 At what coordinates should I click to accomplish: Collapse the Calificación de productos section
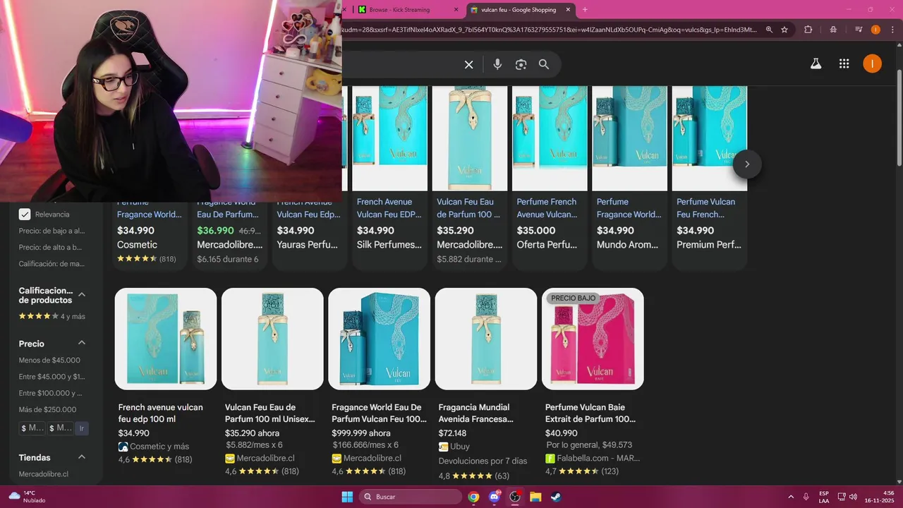(x=82, y=295)
